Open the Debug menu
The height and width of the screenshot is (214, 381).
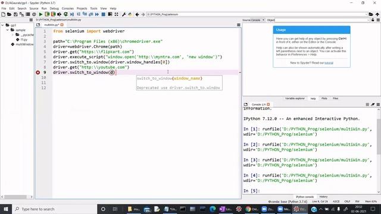pos(54,8)
